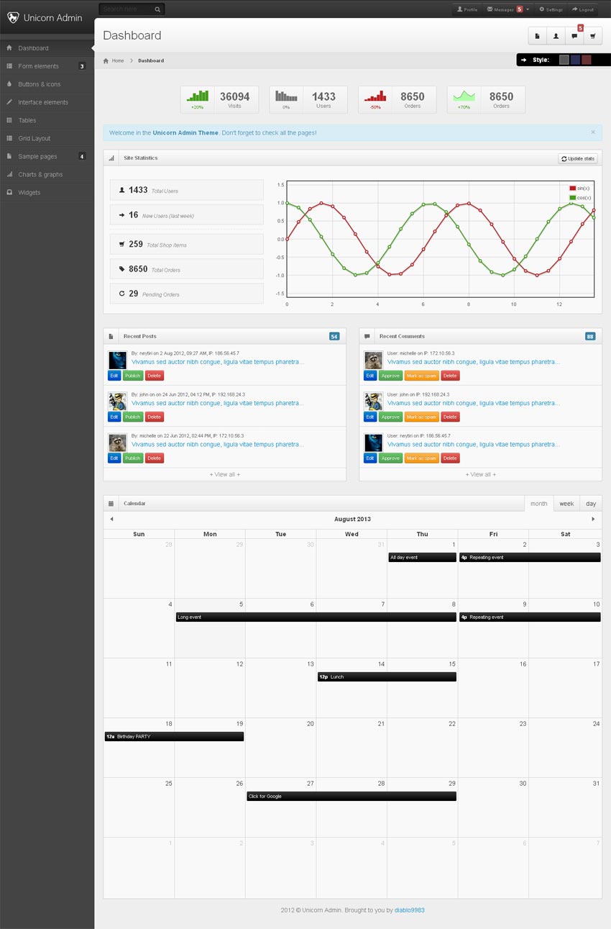Dismiss the welcome alert banner
611x929 pixels.
(x=593, y=132)
